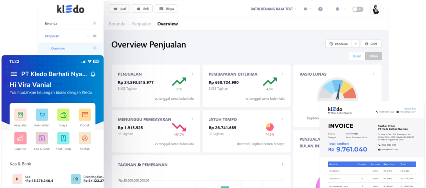Select Overview submenu item in sidebar
Image resolution: width=426 pixels, height=188 pixels.
pyautogui.click(x=70, y=48)
